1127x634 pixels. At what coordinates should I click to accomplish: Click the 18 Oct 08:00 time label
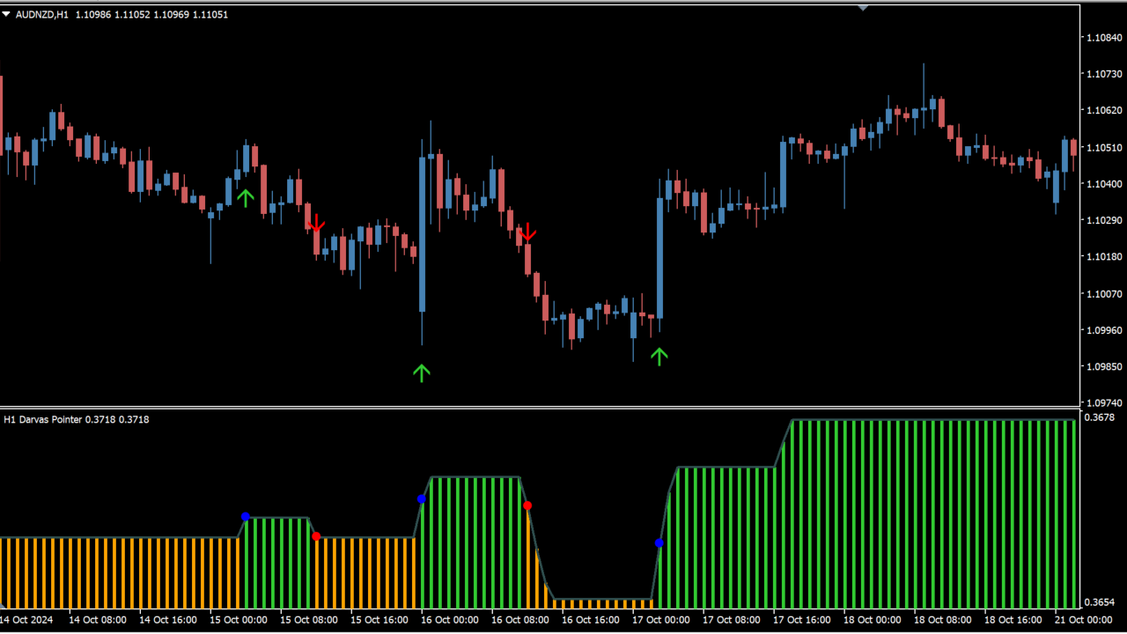(x=943, y=620)
